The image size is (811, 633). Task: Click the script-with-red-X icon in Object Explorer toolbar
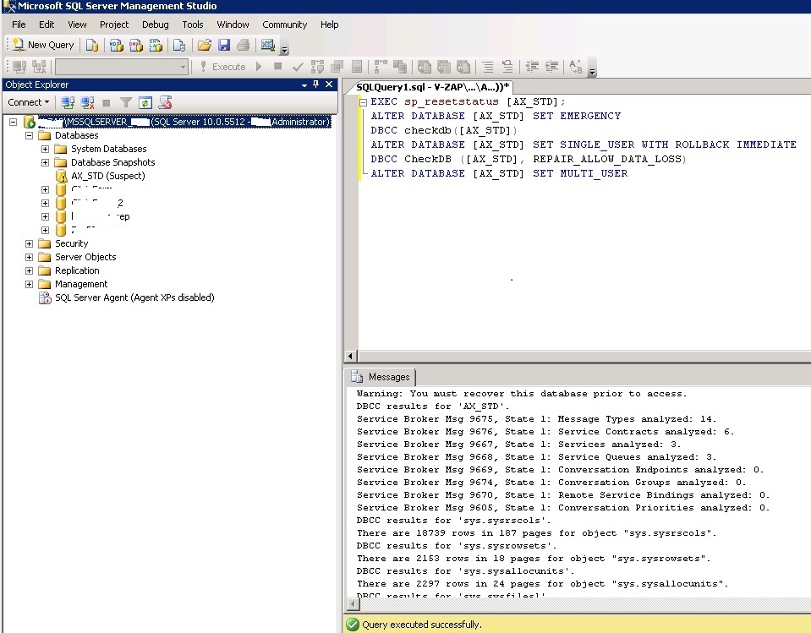165,102
